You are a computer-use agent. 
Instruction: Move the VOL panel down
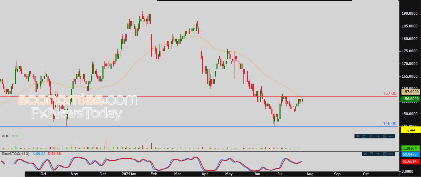tap(378, 136)
